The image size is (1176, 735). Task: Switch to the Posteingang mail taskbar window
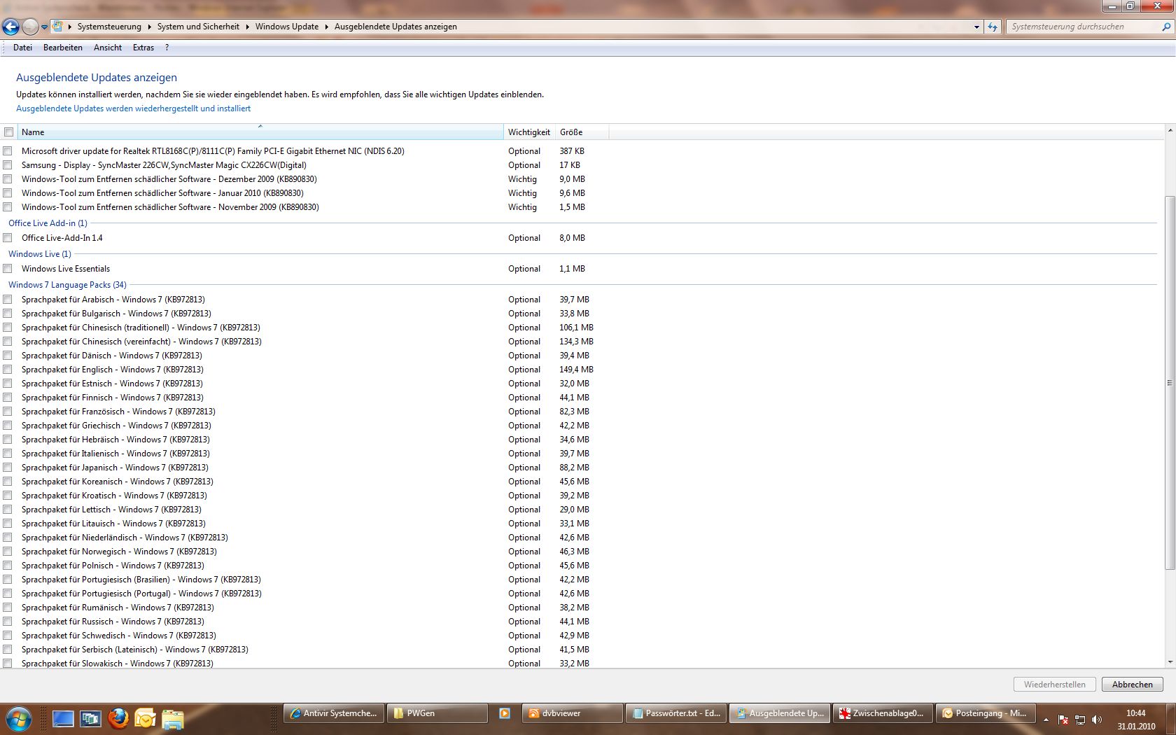tap(987, 713)
